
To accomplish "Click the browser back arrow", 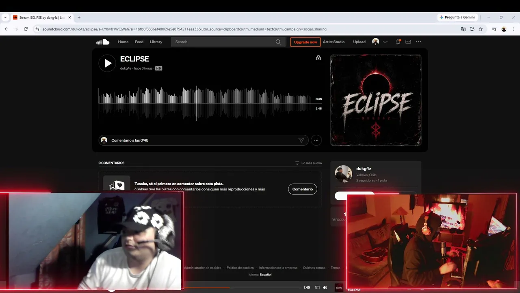I will coord(6,29).
